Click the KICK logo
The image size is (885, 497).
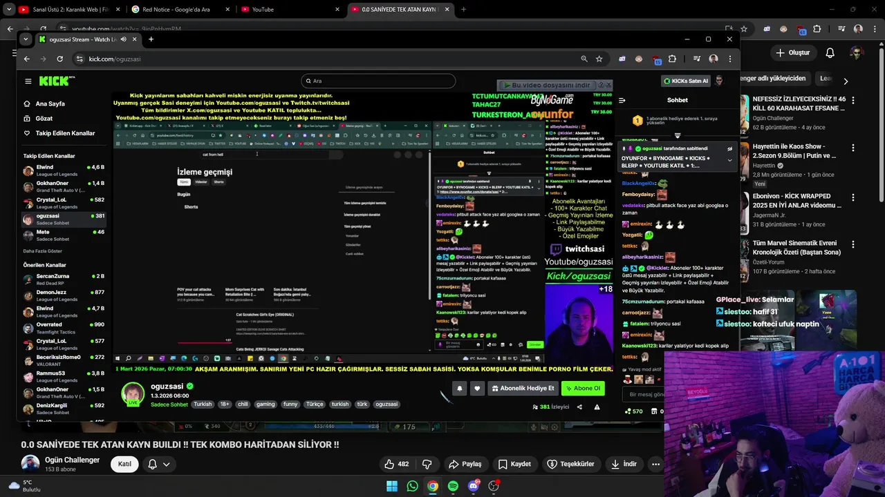(x=57, y=81)
